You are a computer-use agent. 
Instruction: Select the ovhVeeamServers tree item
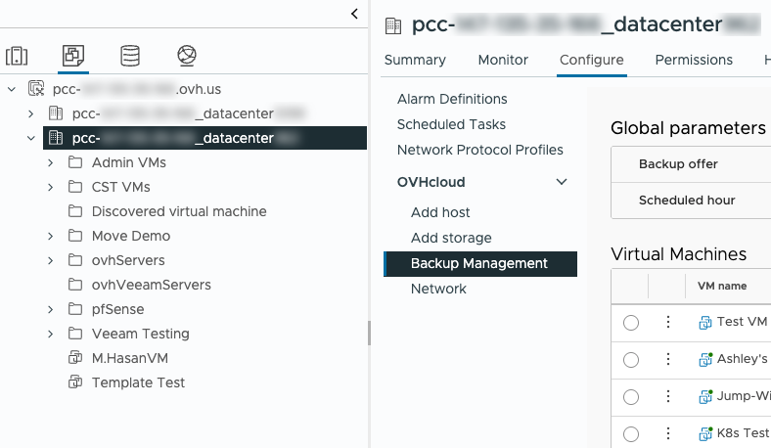pos(151,285)
